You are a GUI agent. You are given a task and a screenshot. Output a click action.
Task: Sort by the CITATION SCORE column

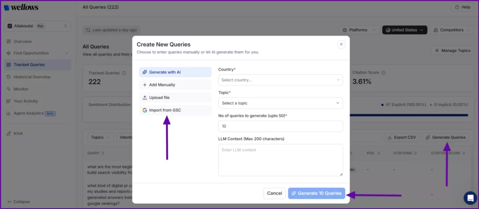click(x=447, y=153)
